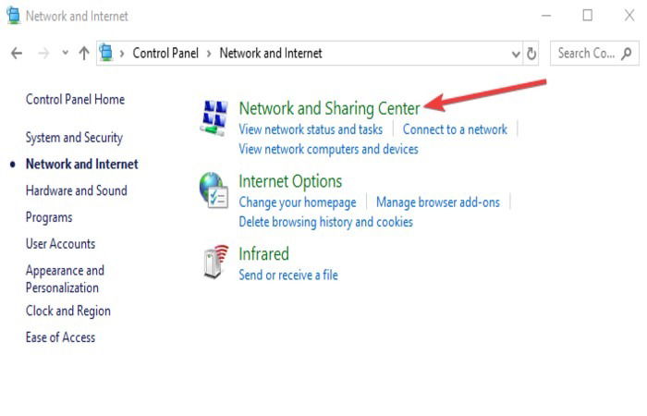Go up one level with up arrow
Image resolution: width=647 pixels, height=416 pixels.
pyautogui.click(x=84, y=54)
